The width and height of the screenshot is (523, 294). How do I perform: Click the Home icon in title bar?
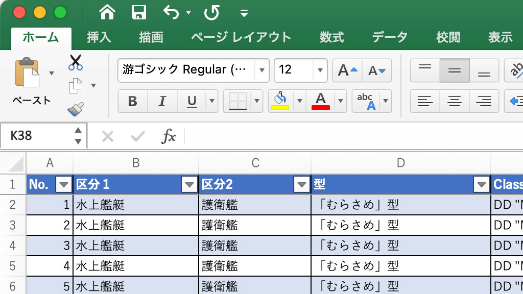click(107, 12)
